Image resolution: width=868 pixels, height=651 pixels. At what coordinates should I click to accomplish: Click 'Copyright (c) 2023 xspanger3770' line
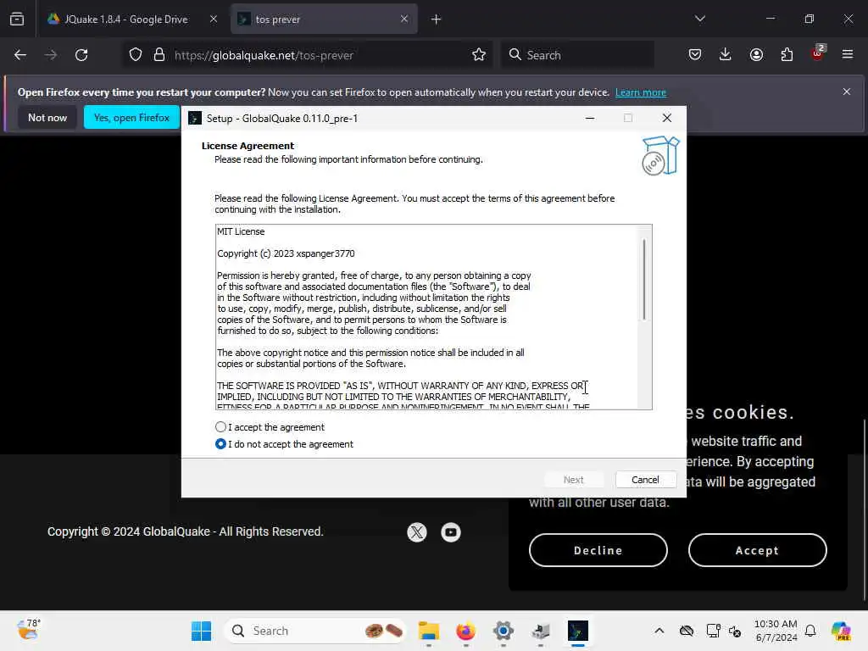pos(286,253)
